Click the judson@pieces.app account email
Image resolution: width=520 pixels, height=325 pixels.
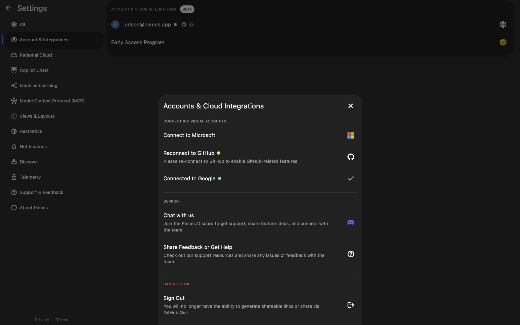pos(147,24)
